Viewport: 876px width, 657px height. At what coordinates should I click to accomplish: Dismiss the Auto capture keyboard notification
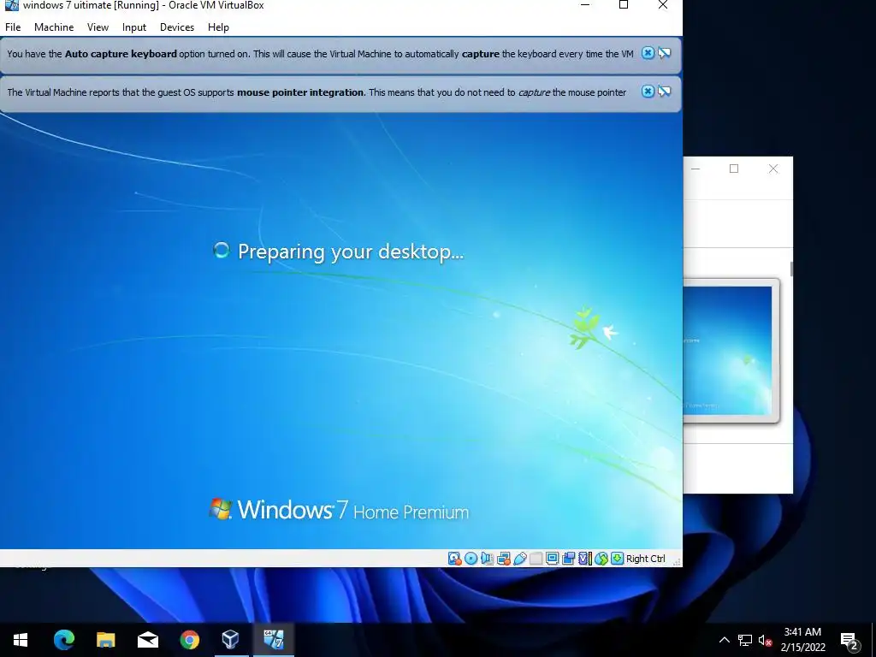pos(648,53)
